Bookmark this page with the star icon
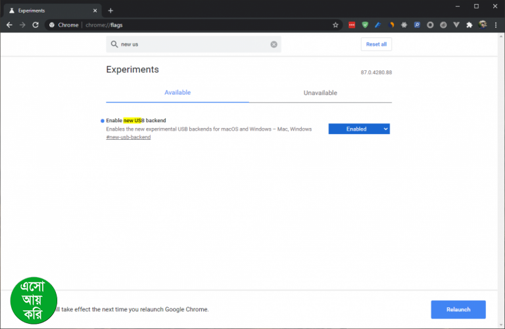Image resolution: width=505 pixels, height=329 pixels. point(335,25)
